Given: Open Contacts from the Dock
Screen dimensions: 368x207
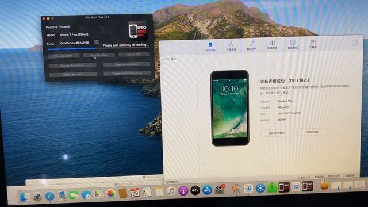Looking at the screenshot, I should click(x=122, y=193).
